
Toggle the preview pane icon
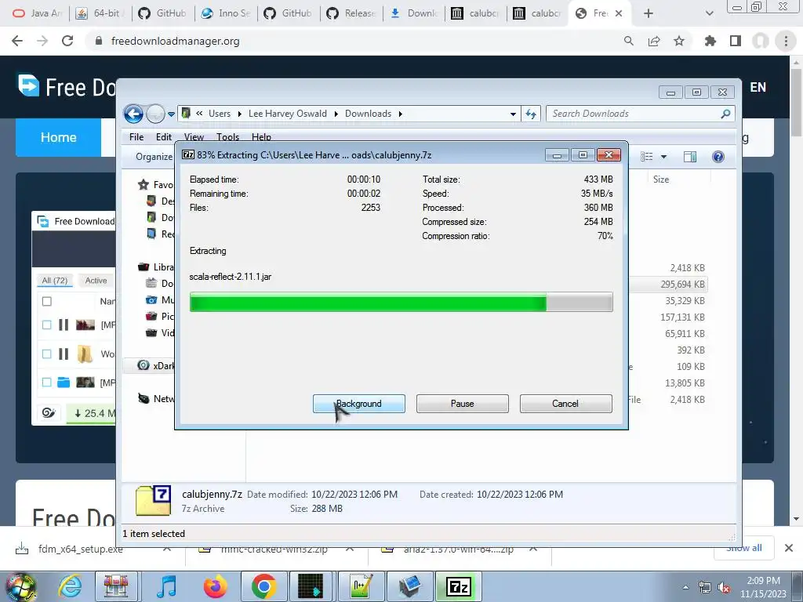(690, 157)
